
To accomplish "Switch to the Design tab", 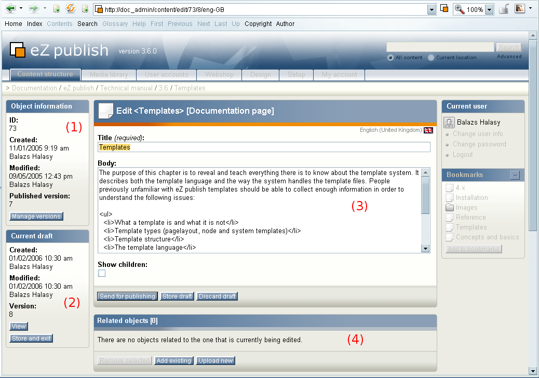I will pos(260,75).
